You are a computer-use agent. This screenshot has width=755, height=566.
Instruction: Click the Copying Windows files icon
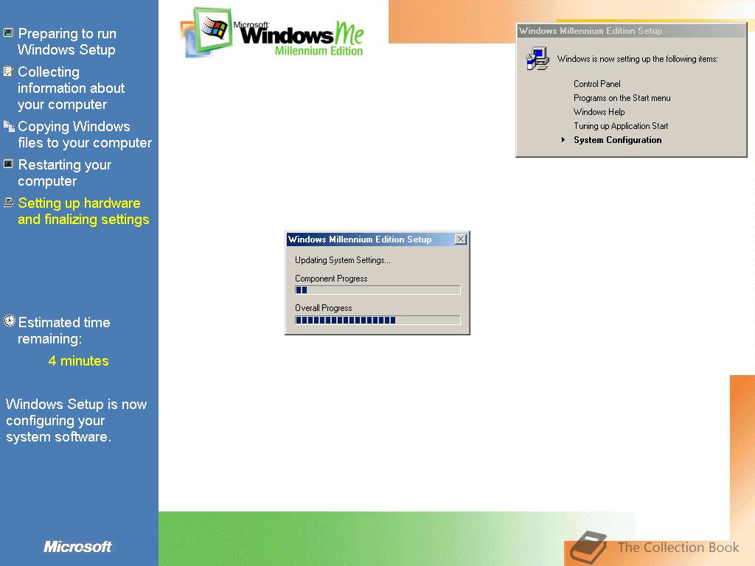tap(9, 126)
